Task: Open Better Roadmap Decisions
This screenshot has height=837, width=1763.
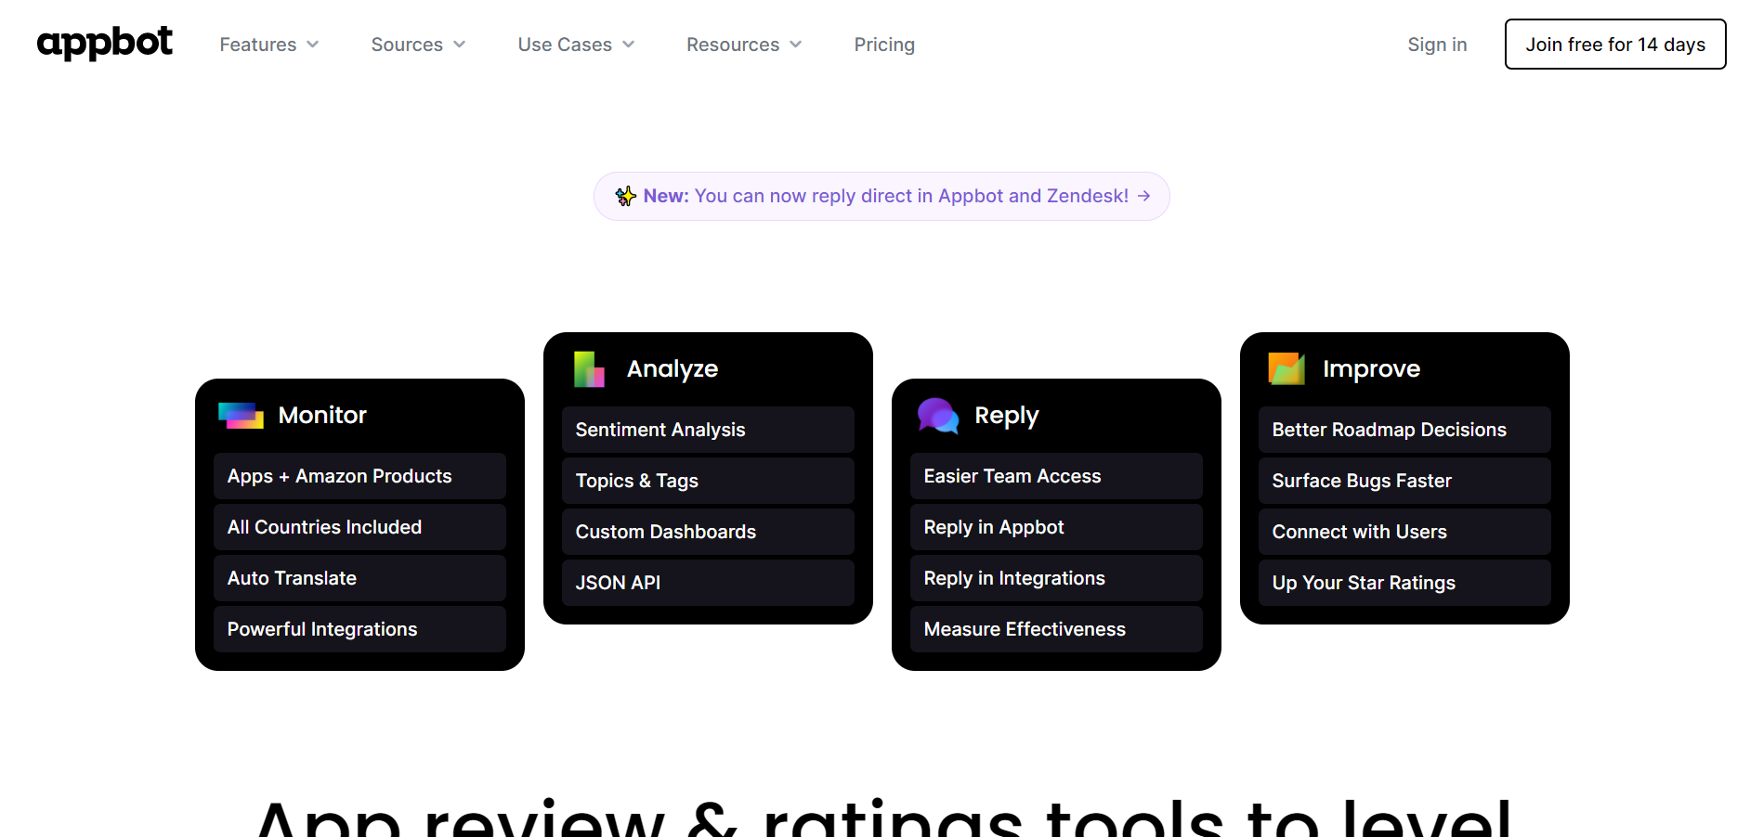Action: click(1404, 430)
